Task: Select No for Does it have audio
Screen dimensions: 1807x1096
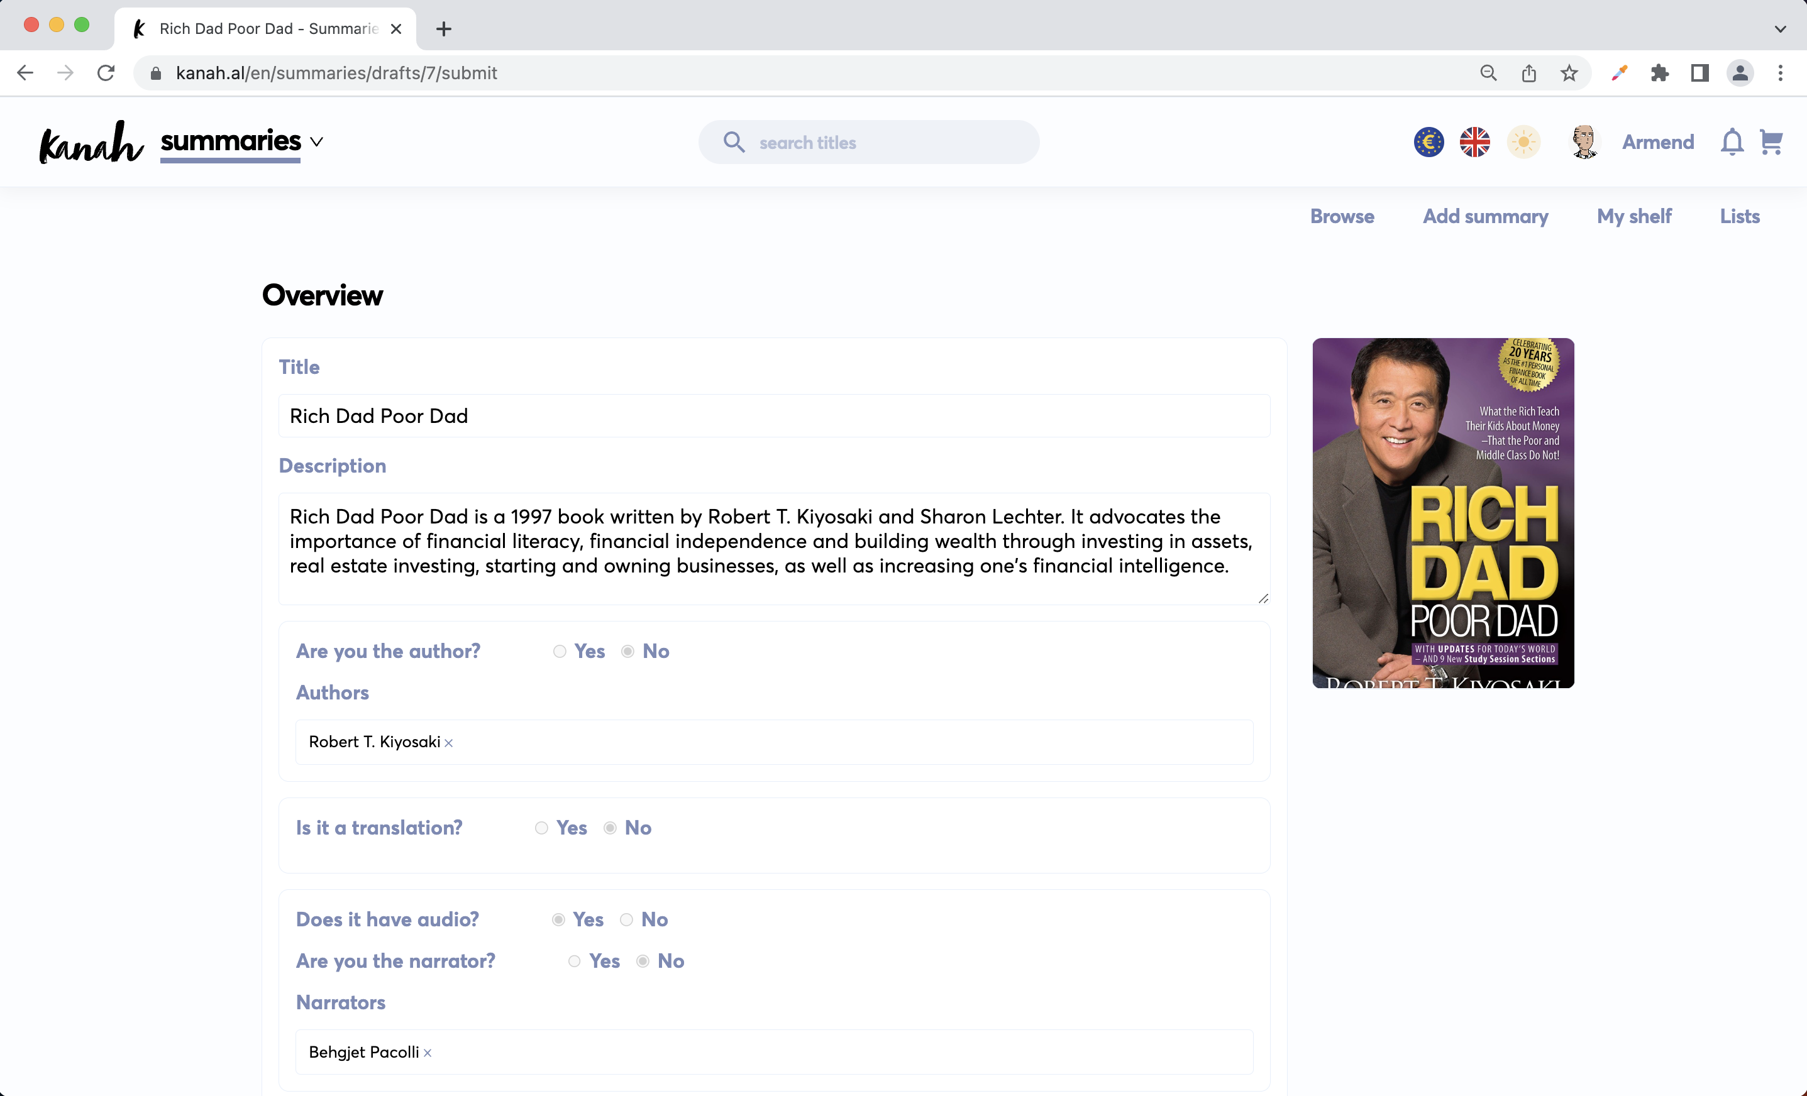Action: 626,919
